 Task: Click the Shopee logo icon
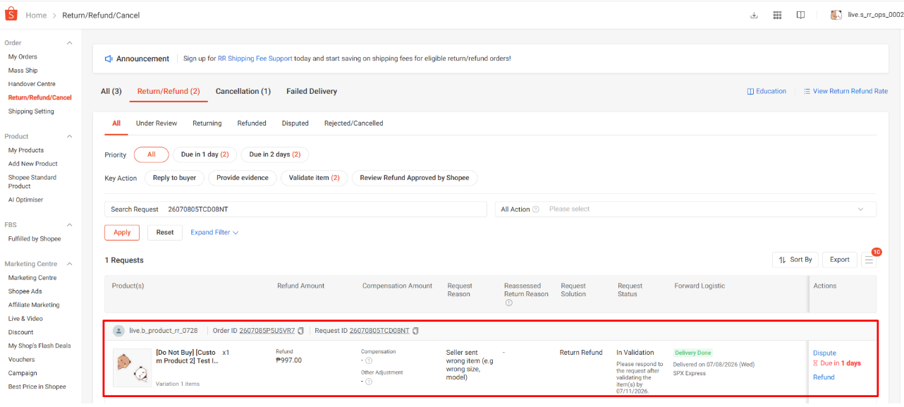point(11,14)
